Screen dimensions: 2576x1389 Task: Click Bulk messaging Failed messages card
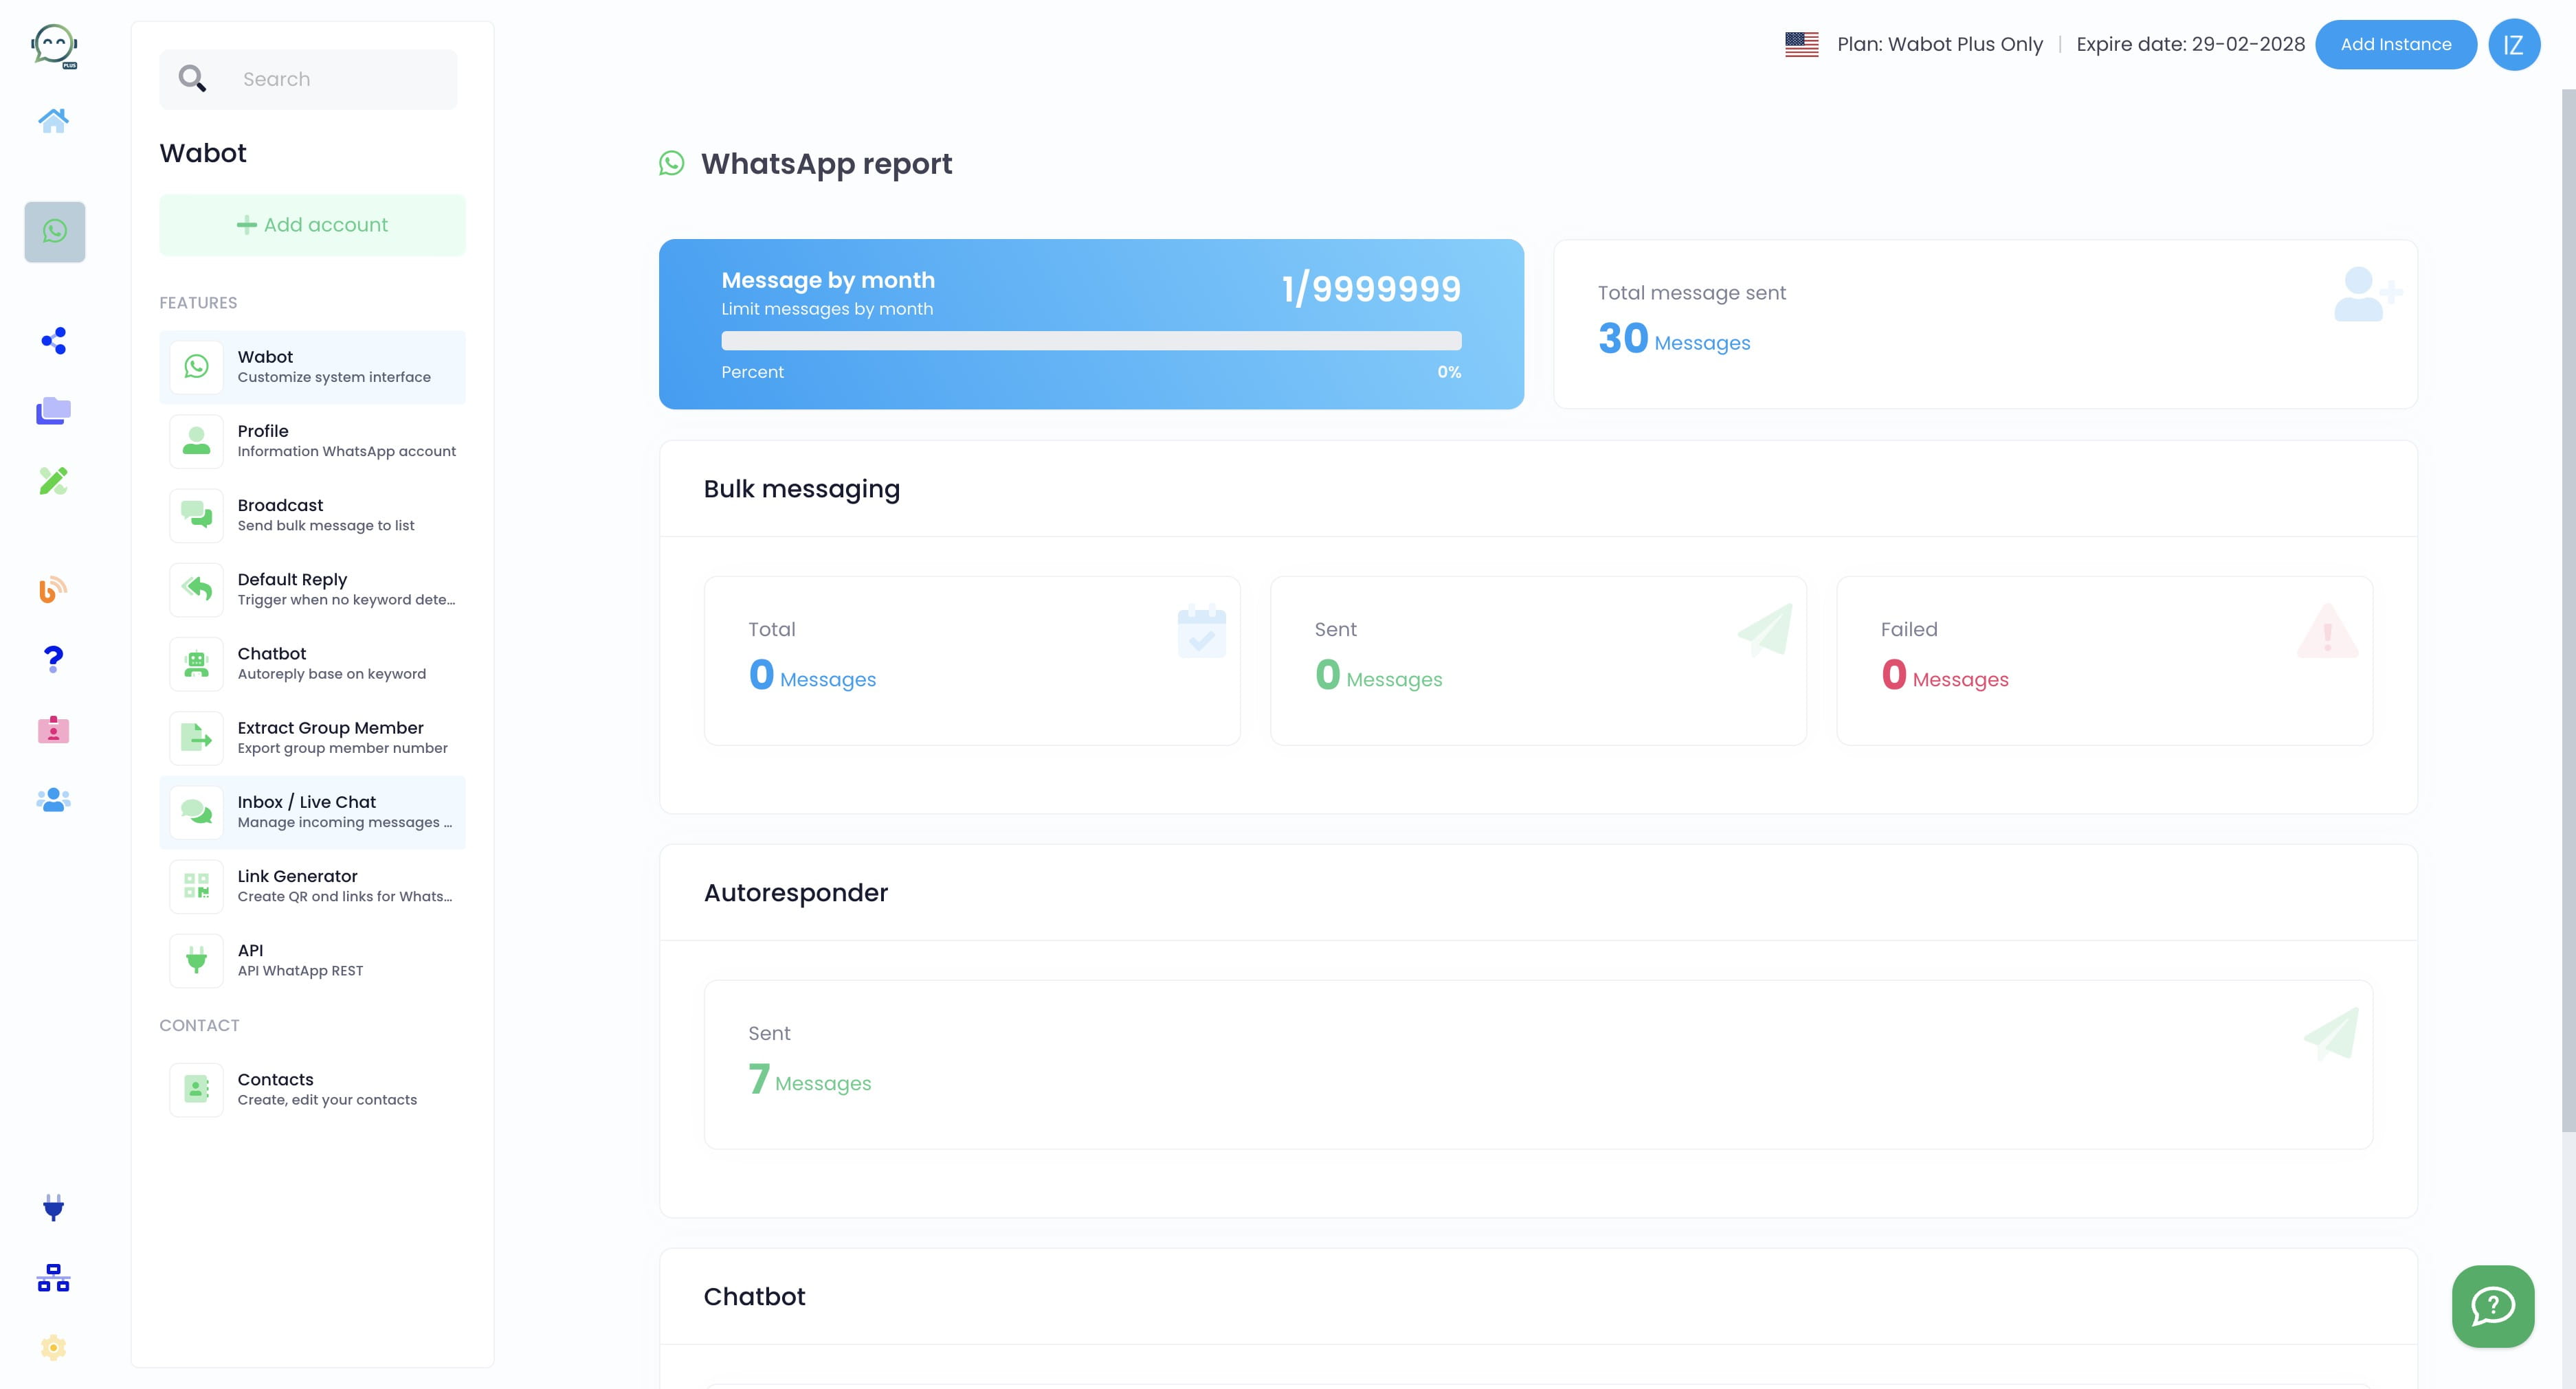click(2105, 661)
